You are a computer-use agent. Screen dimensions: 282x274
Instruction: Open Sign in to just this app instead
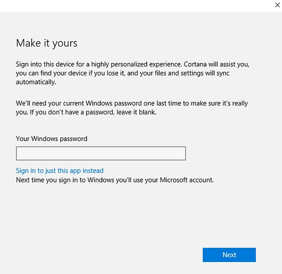(60, 170)
